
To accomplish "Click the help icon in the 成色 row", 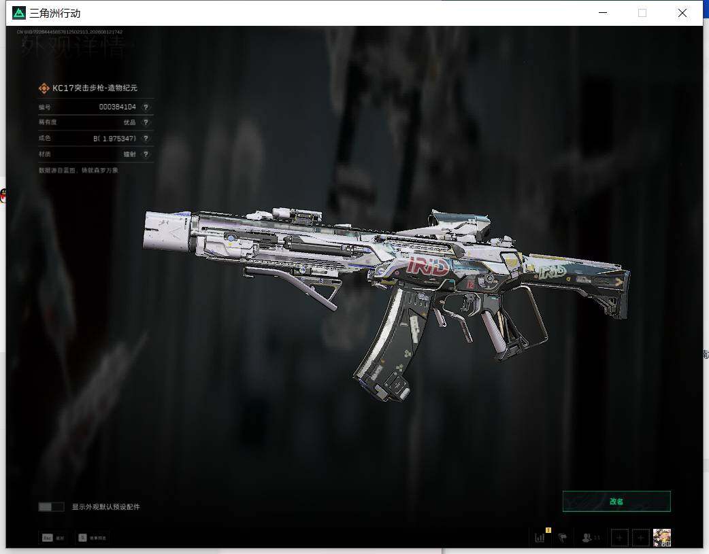I will click(x=146, y=138).
